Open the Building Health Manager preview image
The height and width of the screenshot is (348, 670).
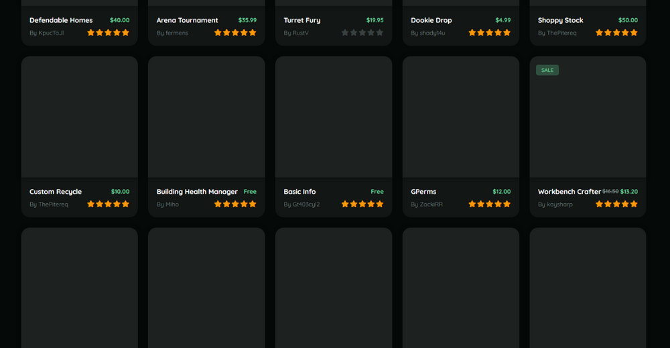point(206,117)
